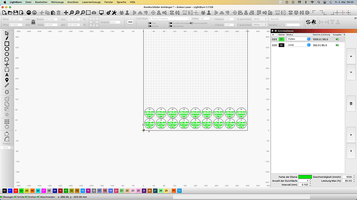Image resolution: width=357 pixels, height=200 pixels.
Task: Open the Laserwerkzeuge menu
Action: coord(91,2)
